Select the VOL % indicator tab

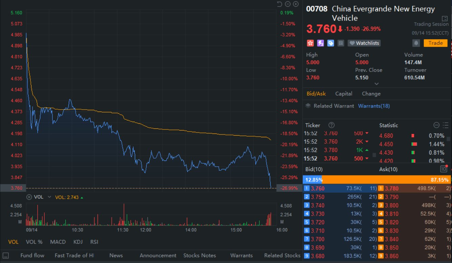[x=34, y=242]
